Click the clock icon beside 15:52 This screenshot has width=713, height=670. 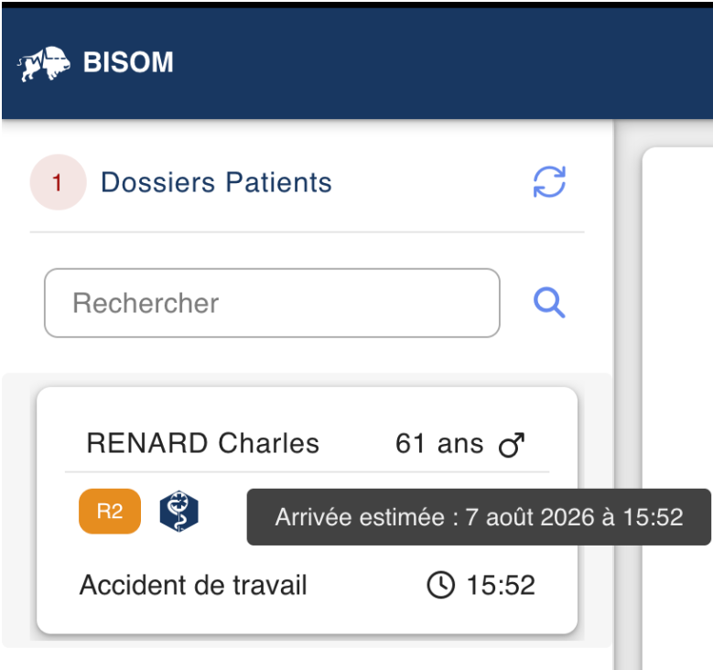440,585
